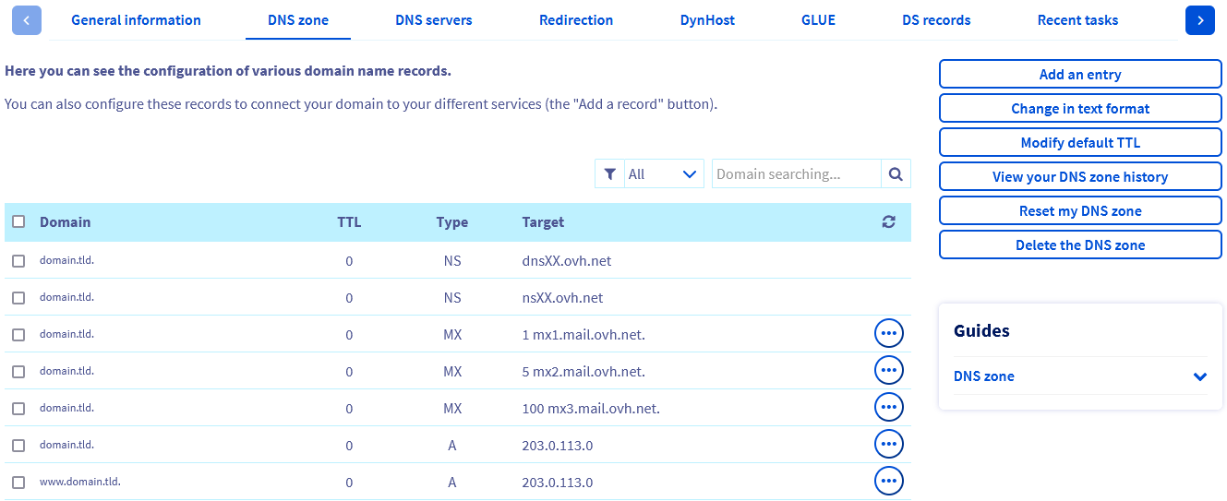Click the filter funnel icon
Viewport: 1227px width, 501px height.
[609, 173]
